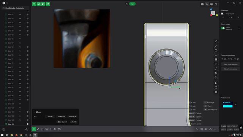Toggle visibility dot of Solid 690
Screen dimensions: 243x137
[28, 124]
